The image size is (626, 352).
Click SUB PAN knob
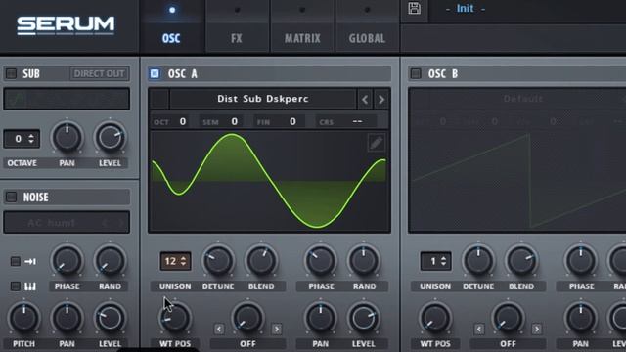pos(67,137)
